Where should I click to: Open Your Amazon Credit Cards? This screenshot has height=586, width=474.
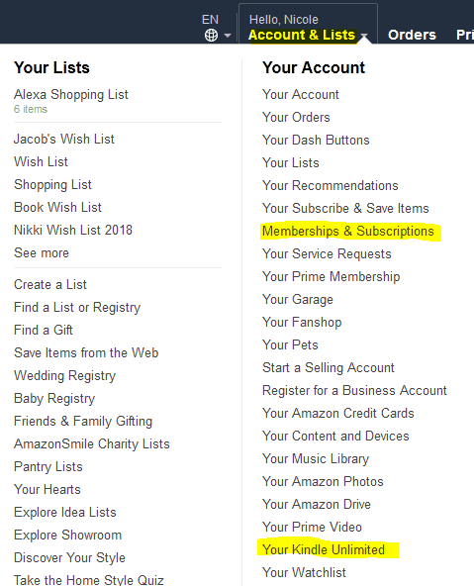[x=338, y=414]
